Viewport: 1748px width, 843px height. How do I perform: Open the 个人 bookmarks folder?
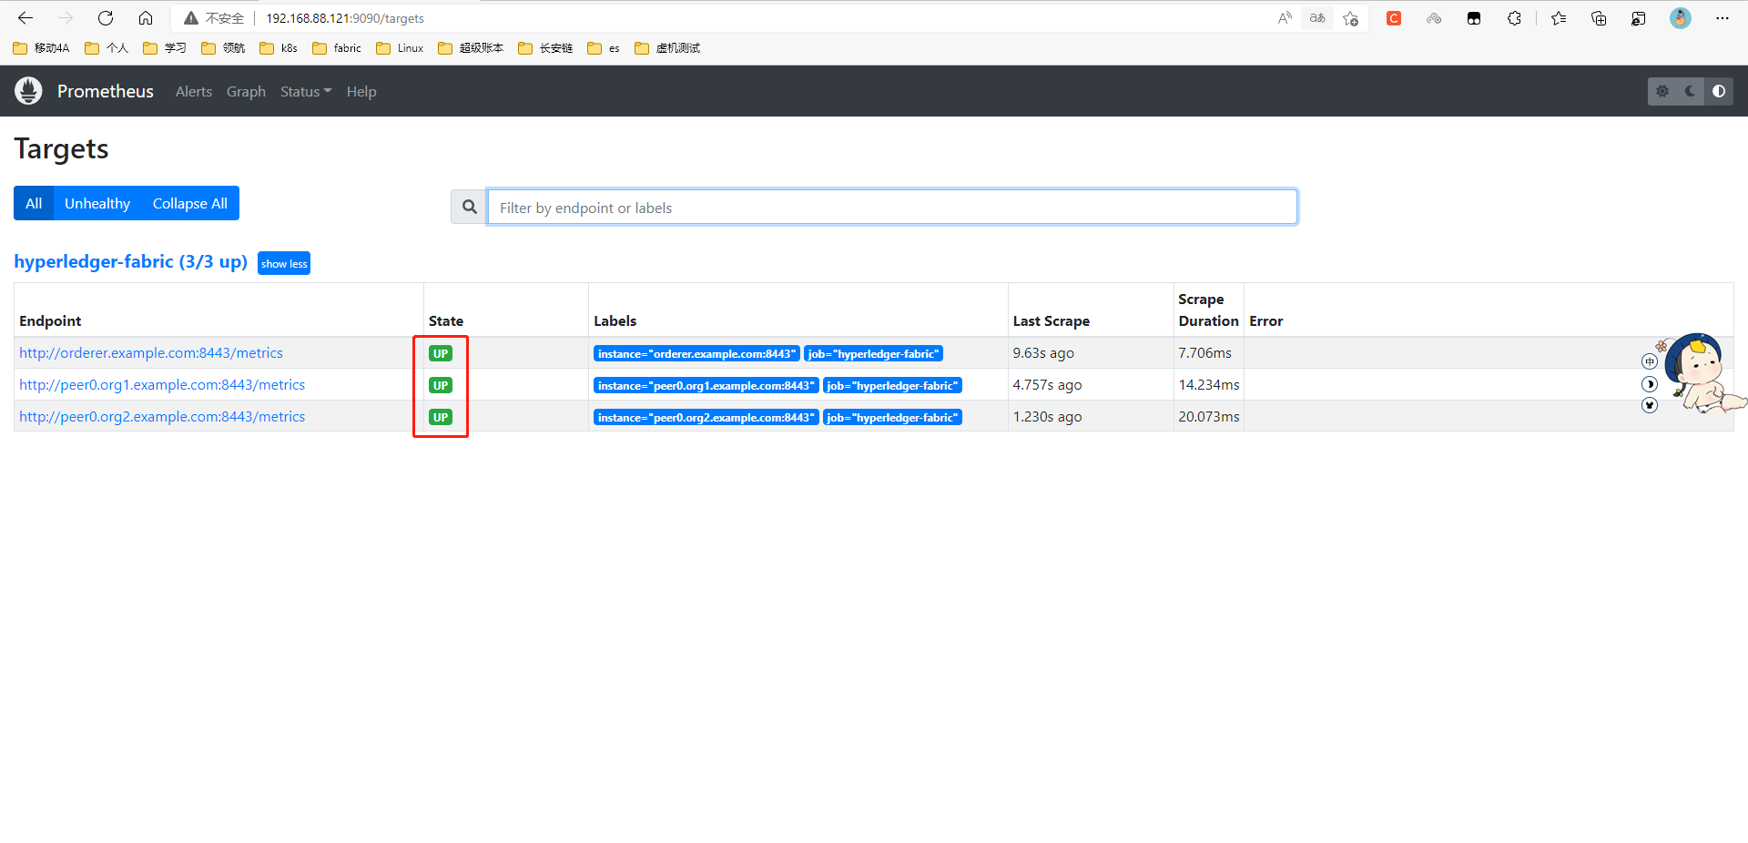pyautogui.click(x=107, y=48)
